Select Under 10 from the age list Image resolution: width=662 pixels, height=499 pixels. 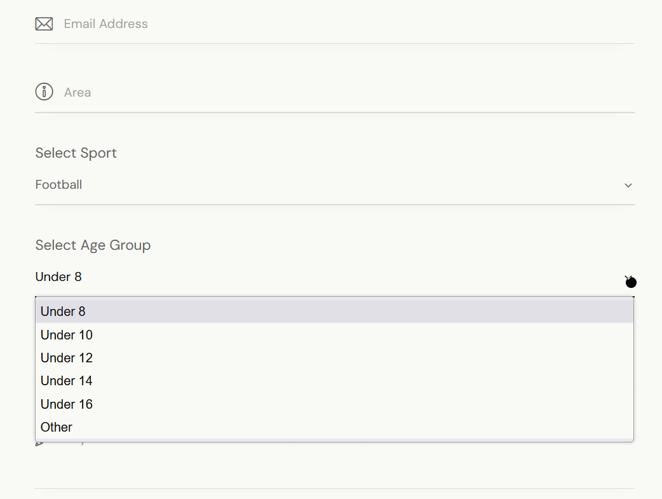click(x=67, y=335)
